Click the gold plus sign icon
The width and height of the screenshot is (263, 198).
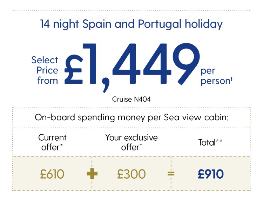[92, 174]
